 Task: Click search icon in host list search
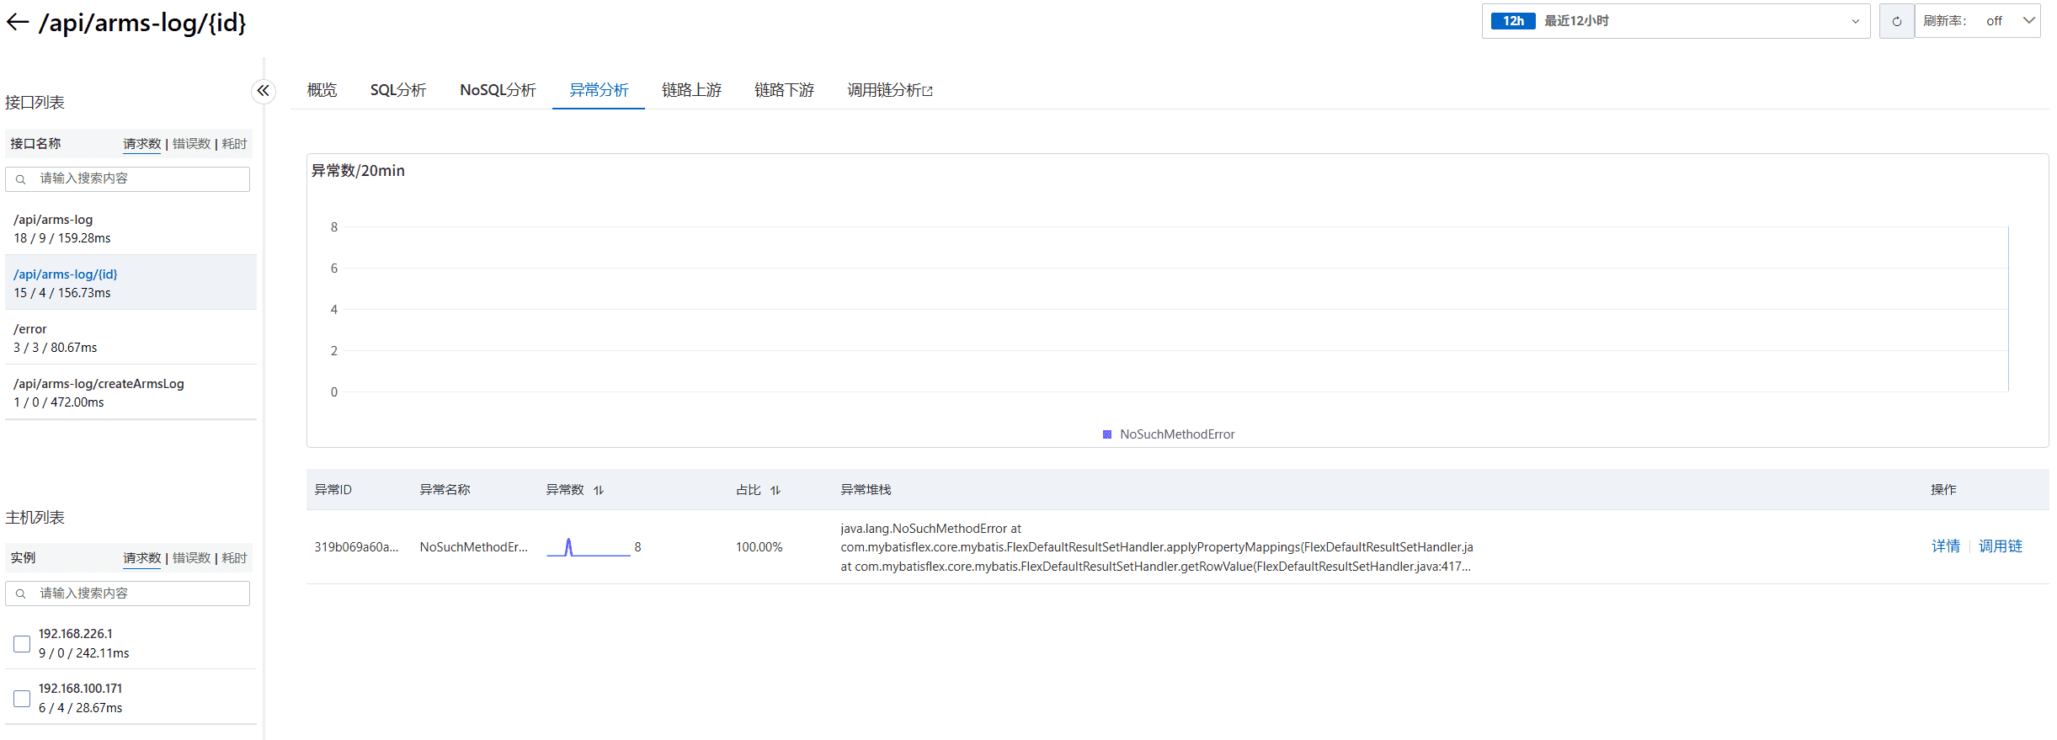click(x=21, y=594)
